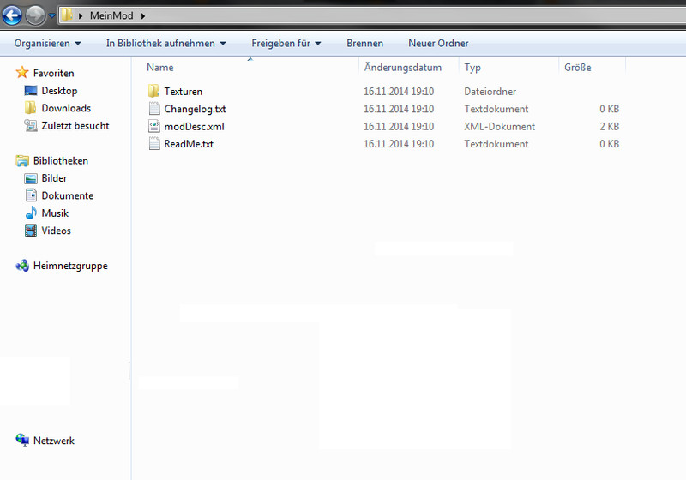Open 'In Bibliothek aufnehmen' dropdown
The height and width of the screenshot is (480, 686).
click(x=165, y=43)
